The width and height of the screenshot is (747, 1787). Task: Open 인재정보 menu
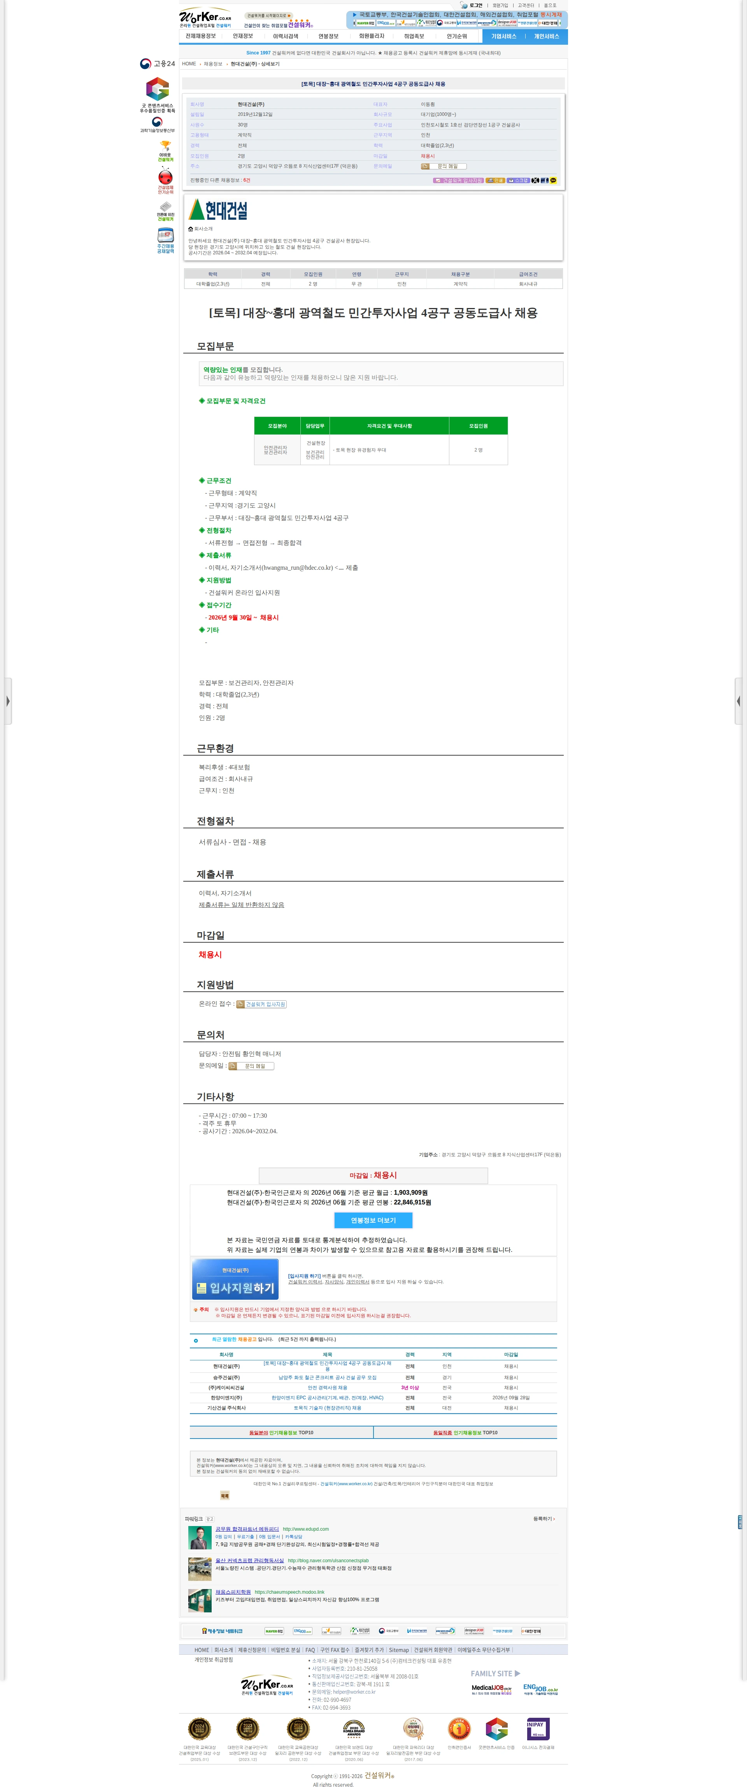pyautogui.click(x=243, y=36)
